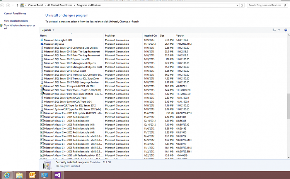The height and width of the screenshot is (179, 290).
Task: Click the Control Panel address bar icon
Action: (x=22, y=5)
